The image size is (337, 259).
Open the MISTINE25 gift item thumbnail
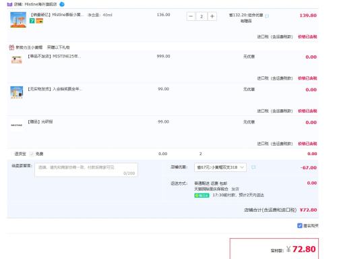tap(17, 60)
